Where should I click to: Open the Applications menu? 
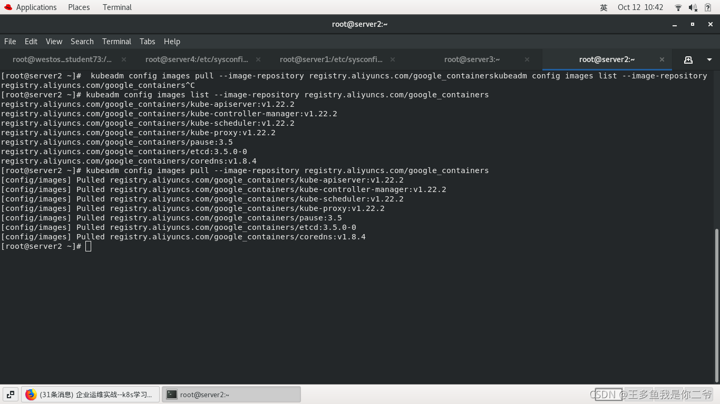[30, 7]
